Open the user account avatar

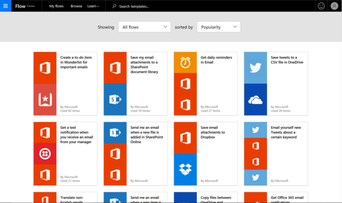pyautogui.click(x=334, y=6)
